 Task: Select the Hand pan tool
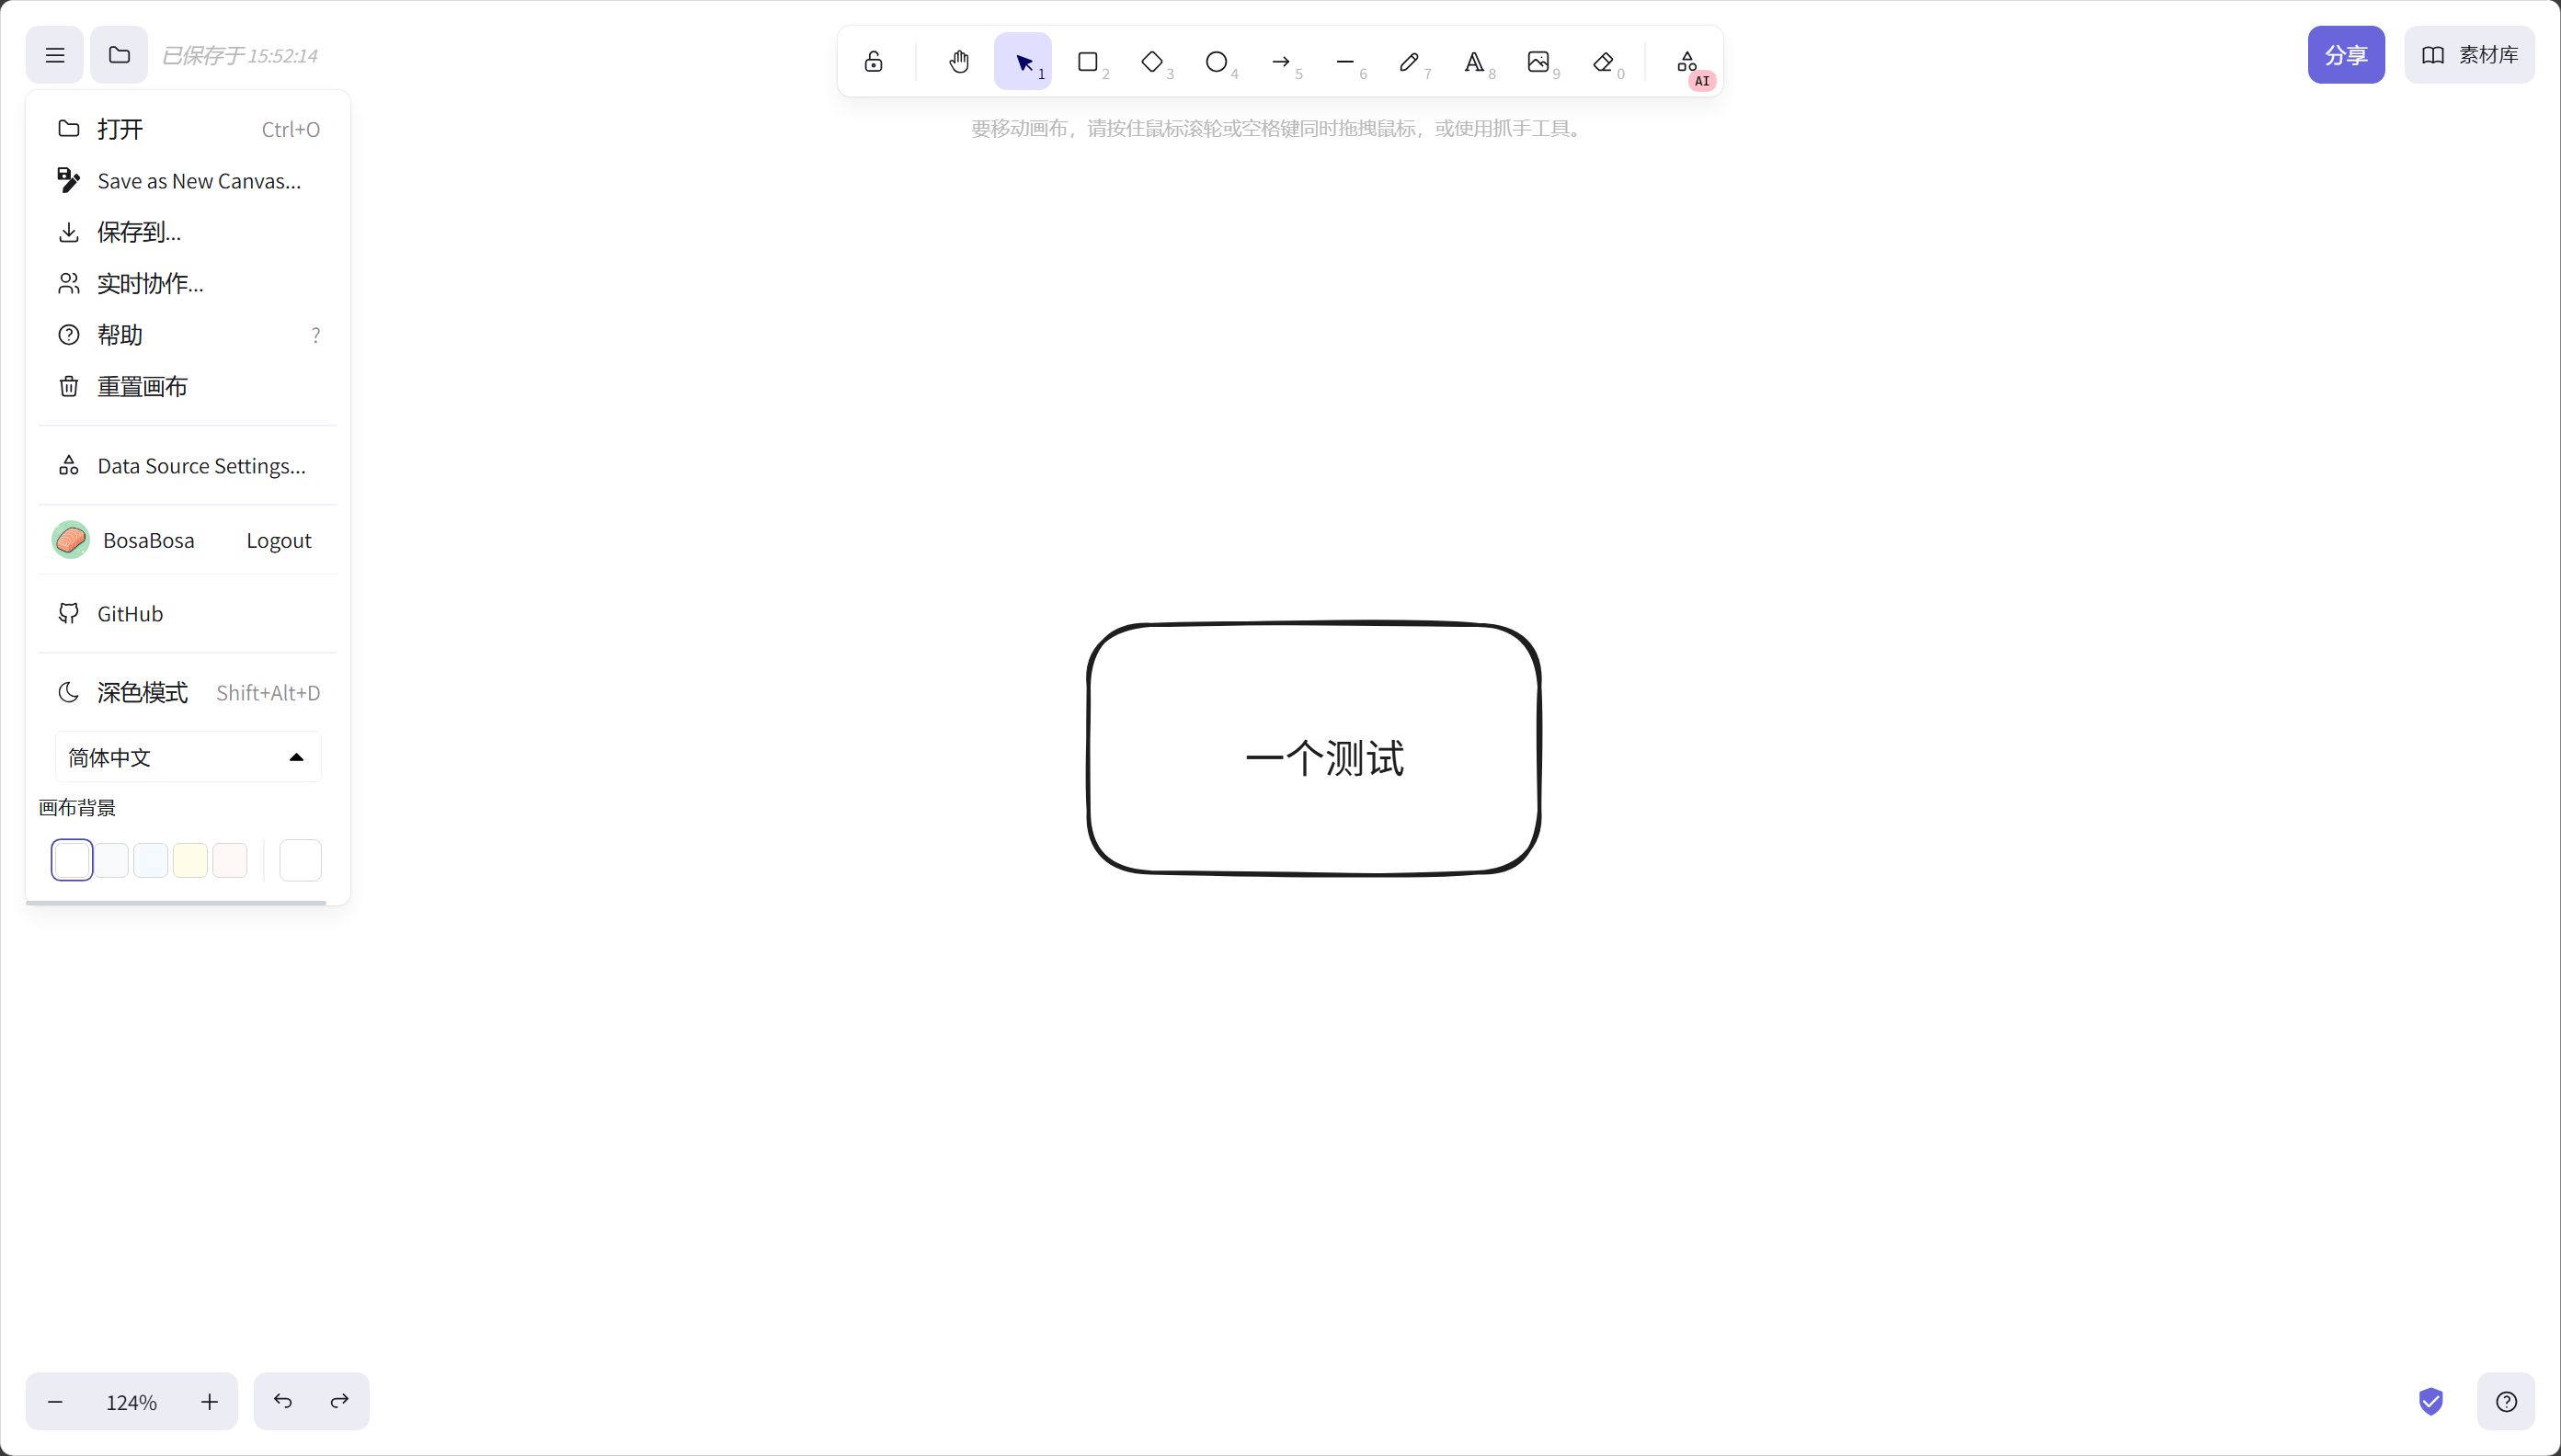958,62
